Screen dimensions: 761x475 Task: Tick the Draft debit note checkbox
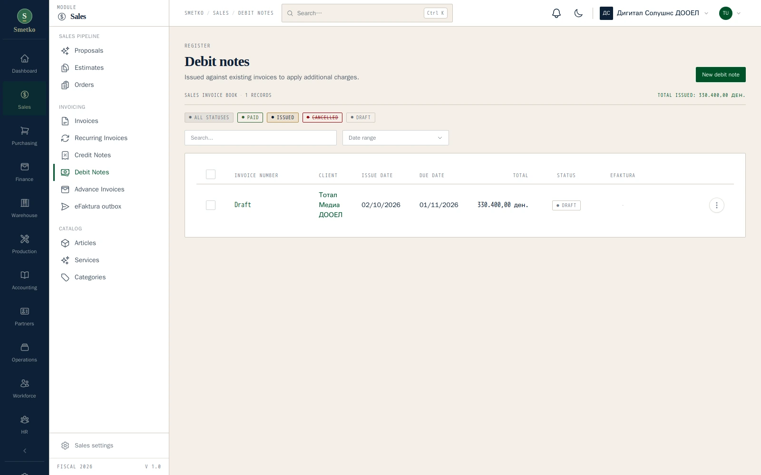point(211,205)
